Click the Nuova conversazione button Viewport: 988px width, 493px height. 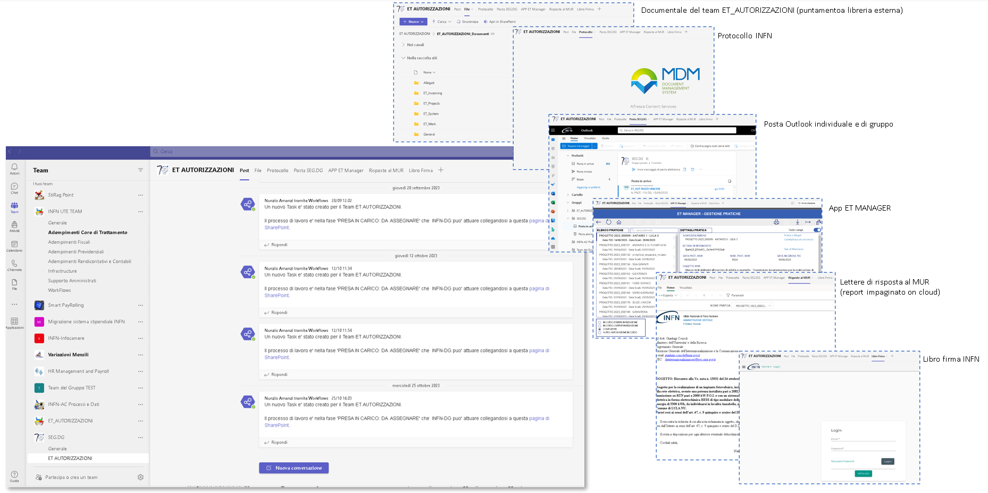pyautogui.click(x=294, y=468)
